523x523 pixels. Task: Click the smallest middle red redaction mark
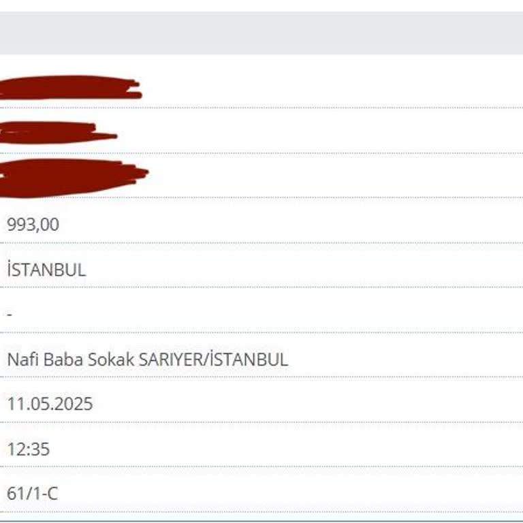(x=59, y=132)
